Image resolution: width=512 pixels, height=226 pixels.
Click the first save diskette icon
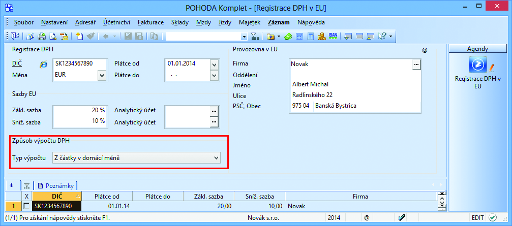coord(128,36)
